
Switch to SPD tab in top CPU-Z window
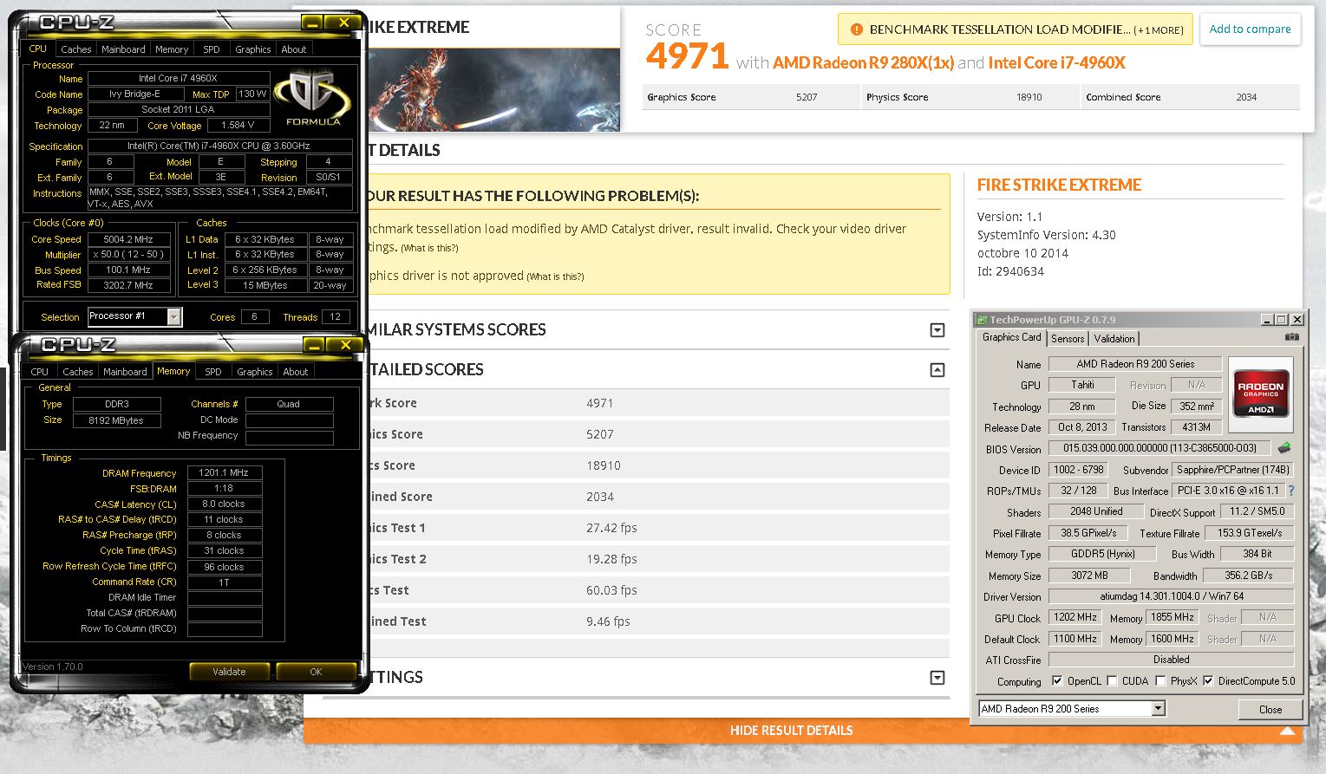click(x=212, y=49)
